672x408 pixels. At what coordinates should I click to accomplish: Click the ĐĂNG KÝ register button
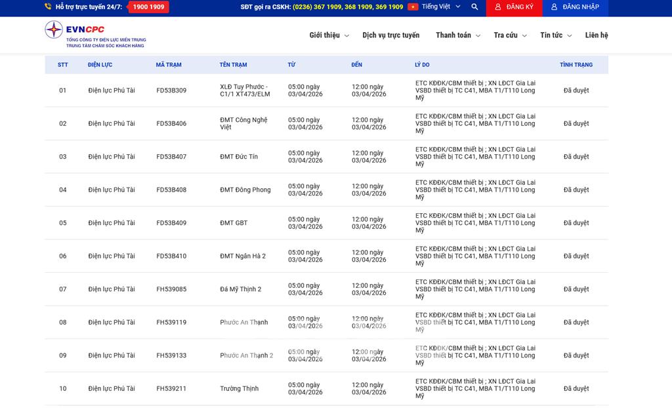click(514, 7)
